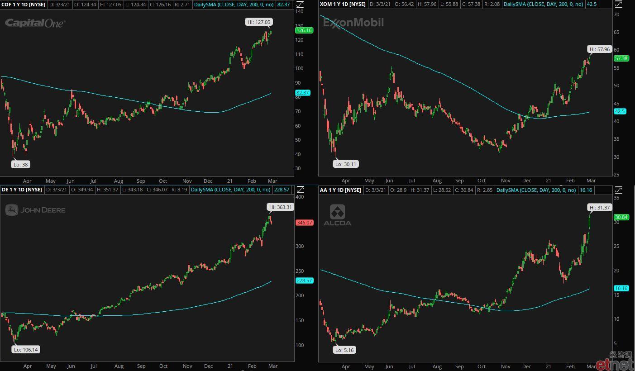Click AA last price tag 30.84

coord(621,217)
